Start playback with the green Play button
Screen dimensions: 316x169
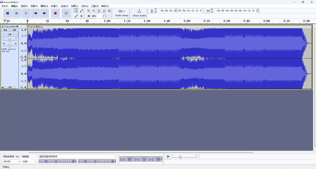pos(17,13)
